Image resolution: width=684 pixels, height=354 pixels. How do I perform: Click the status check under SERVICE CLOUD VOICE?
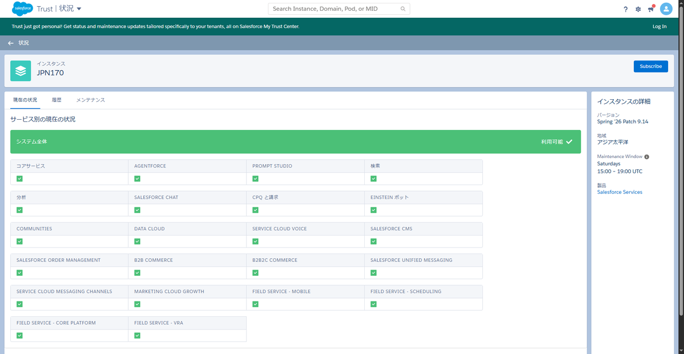[255, 241]
